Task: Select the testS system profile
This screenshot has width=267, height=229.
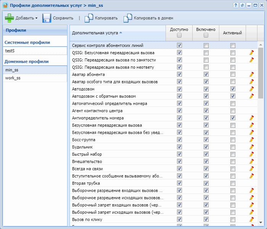Action: click(10, 51)
